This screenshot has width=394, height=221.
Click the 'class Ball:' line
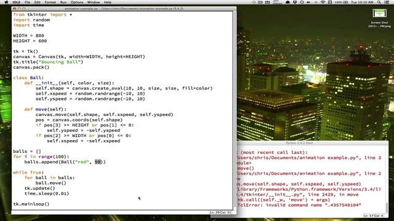[x=28, y=78]
